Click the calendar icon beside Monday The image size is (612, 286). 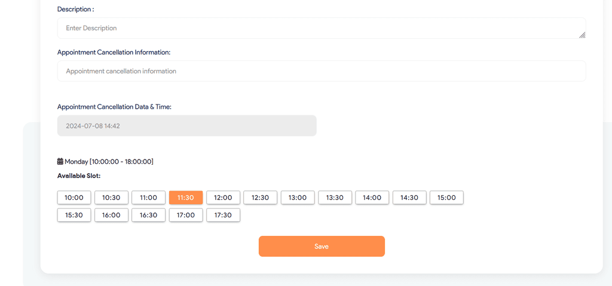pyautogui.click(x=60, y=162)
